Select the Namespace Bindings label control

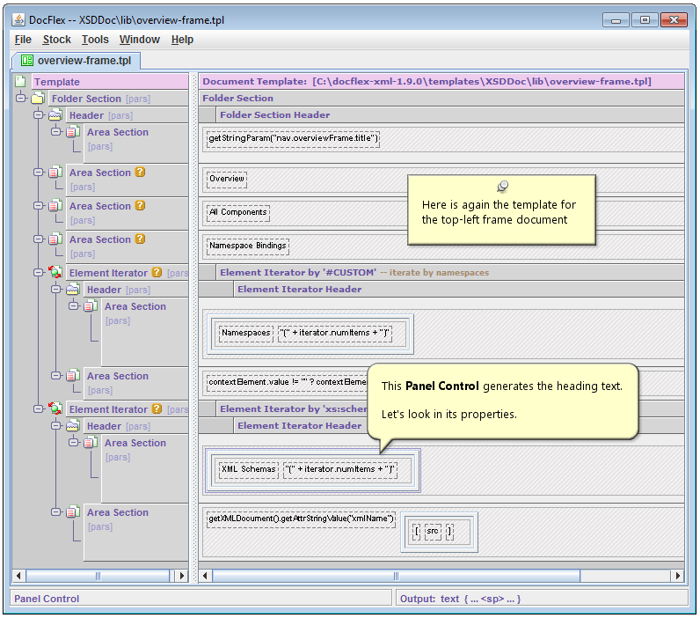(x=248, y=246)
